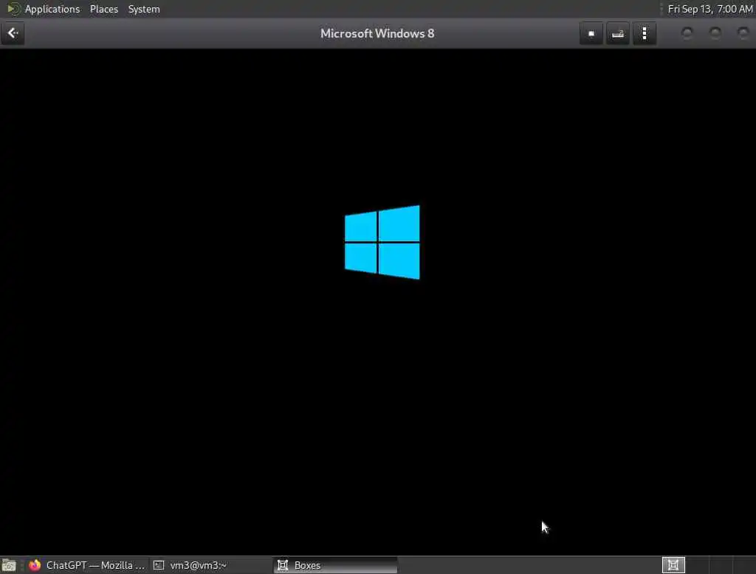This screenshot has width=756, height=574.
Task: Open the Places menu
Action: 103,9
